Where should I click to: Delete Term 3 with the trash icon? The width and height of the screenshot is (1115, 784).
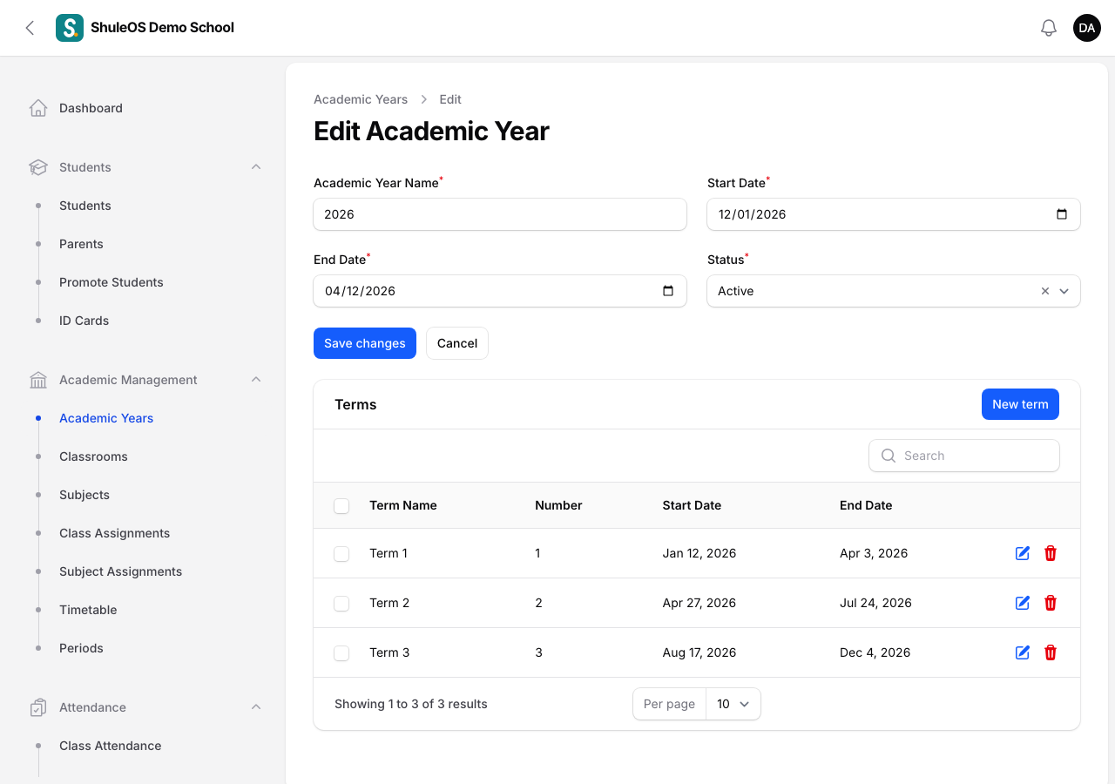(1051, 652)
